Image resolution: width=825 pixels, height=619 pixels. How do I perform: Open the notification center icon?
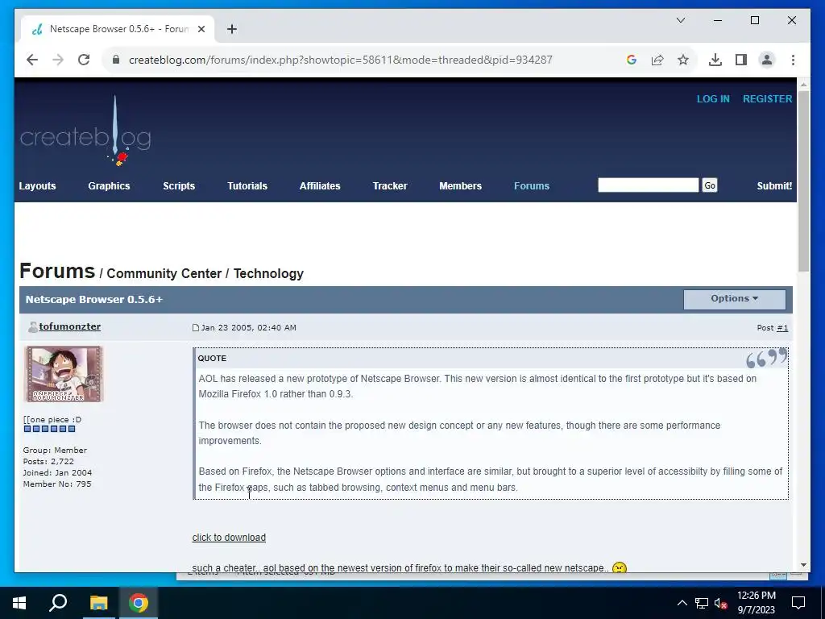(798, 603)
